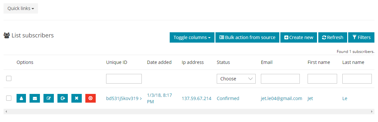
Task: Focus the Last name filter input
Action: tap(357, 79)
